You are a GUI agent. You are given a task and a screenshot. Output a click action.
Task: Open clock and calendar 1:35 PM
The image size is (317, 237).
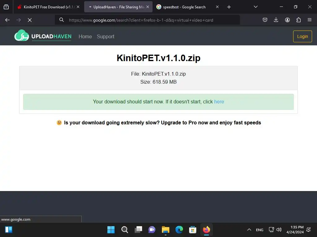tap(295, 230)
